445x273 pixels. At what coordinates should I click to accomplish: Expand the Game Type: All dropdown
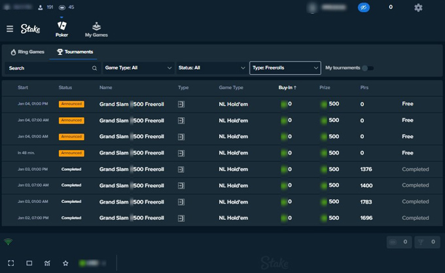tap(138, 68)
